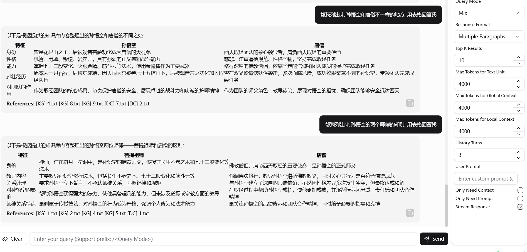Image resolution: width=527 pixels, height=252 pixels.
Task: Copy the first response about 孙悟空和唐僧
Action: click(410, 103)
